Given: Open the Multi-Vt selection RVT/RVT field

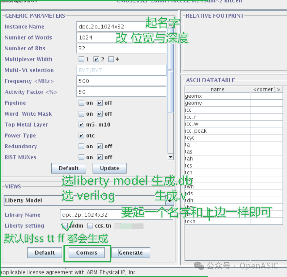Looking at the screenshot, I should click(121, 70).
